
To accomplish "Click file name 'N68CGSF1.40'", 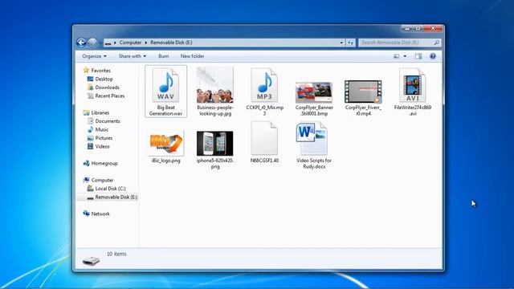I will (x=264, y=161).
